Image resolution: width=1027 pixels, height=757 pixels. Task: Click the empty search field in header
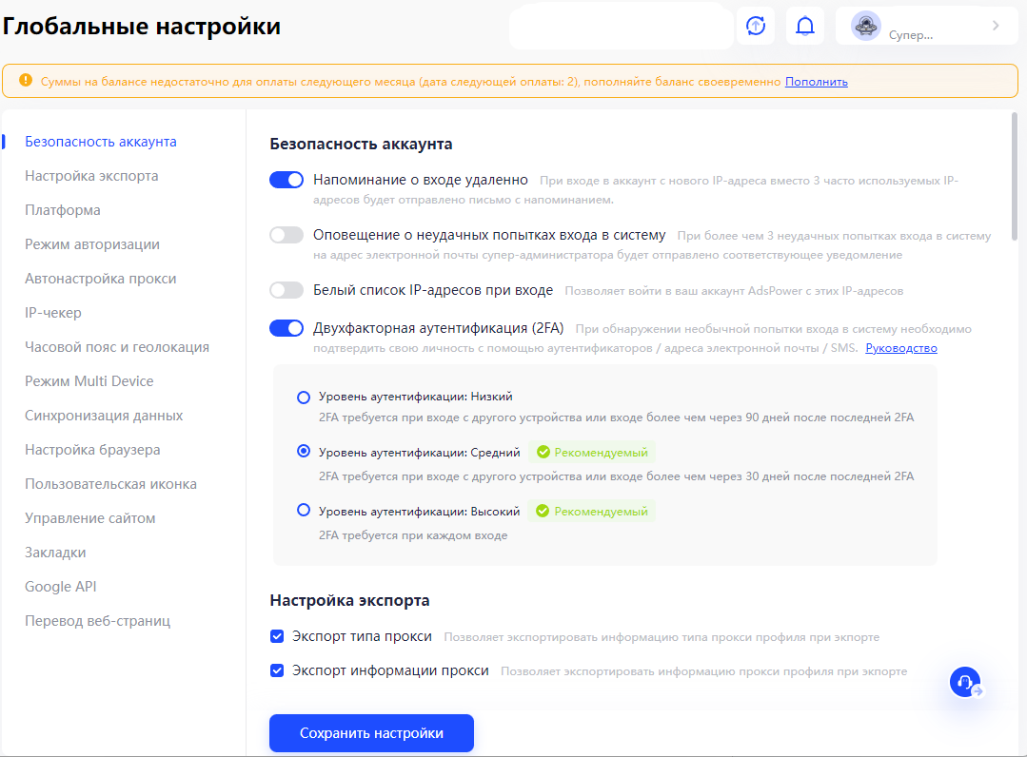pyautogui.click(x=621, y=27)
